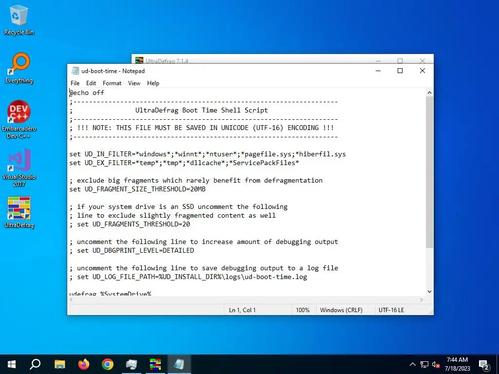Open the File menu in Notepad
Screen dimensions: 499x374
click(75, 83)
